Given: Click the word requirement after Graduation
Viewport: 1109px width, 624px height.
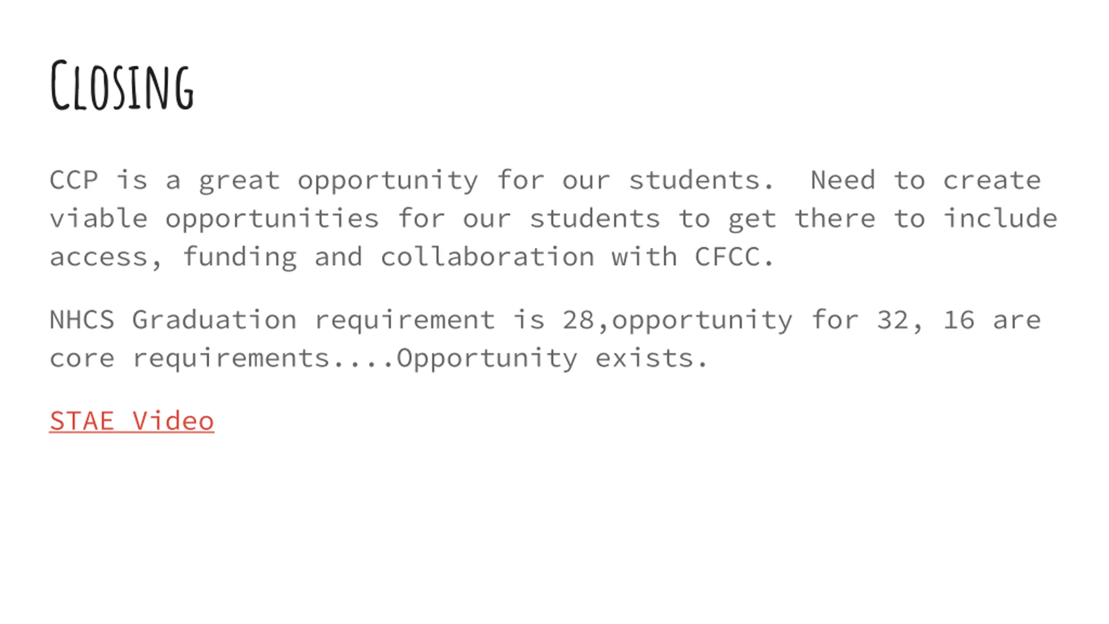Looking at the screenshot, I should (405, 321).
